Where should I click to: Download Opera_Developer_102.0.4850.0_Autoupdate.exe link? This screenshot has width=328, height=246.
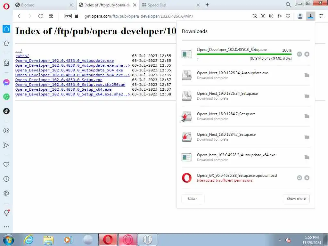64,61
